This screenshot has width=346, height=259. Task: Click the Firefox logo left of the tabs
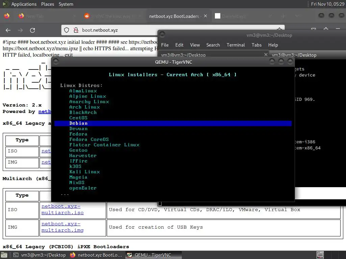pyautogui.click(x=7, y=16)
